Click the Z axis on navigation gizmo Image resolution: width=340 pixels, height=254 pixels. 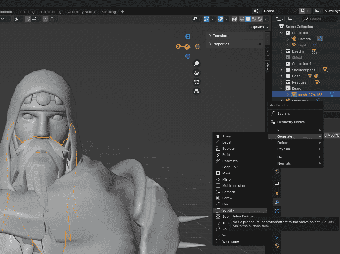click(x=188, y=37)
